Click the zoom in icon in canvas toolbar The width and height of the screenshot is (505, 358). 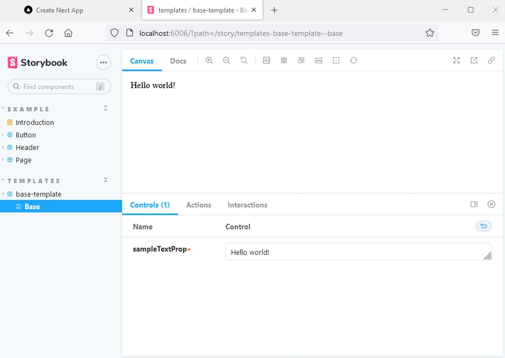pos(209,61)
